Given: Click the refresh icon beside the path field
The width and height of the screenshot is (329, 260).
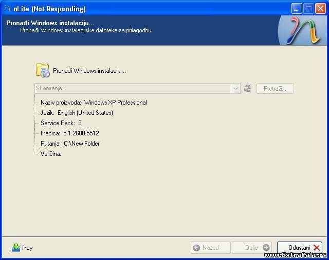Looking at the screenshot, I should pyautogui.click(x=248, y=88).
